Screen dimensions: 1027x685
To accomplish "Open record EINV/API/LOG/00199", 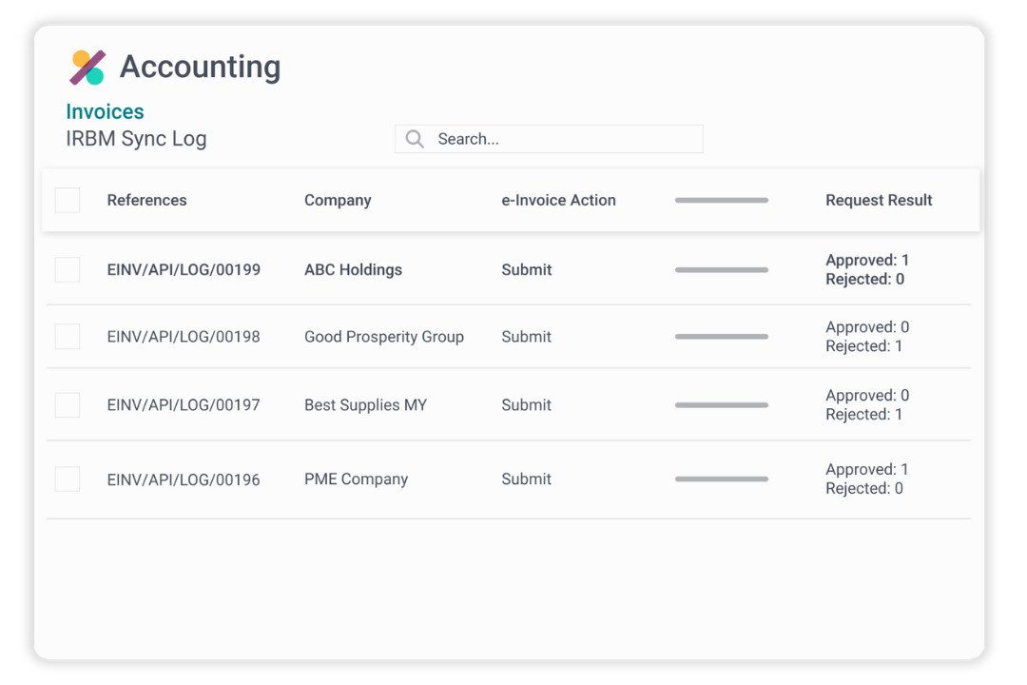I will tap(184, 269).
